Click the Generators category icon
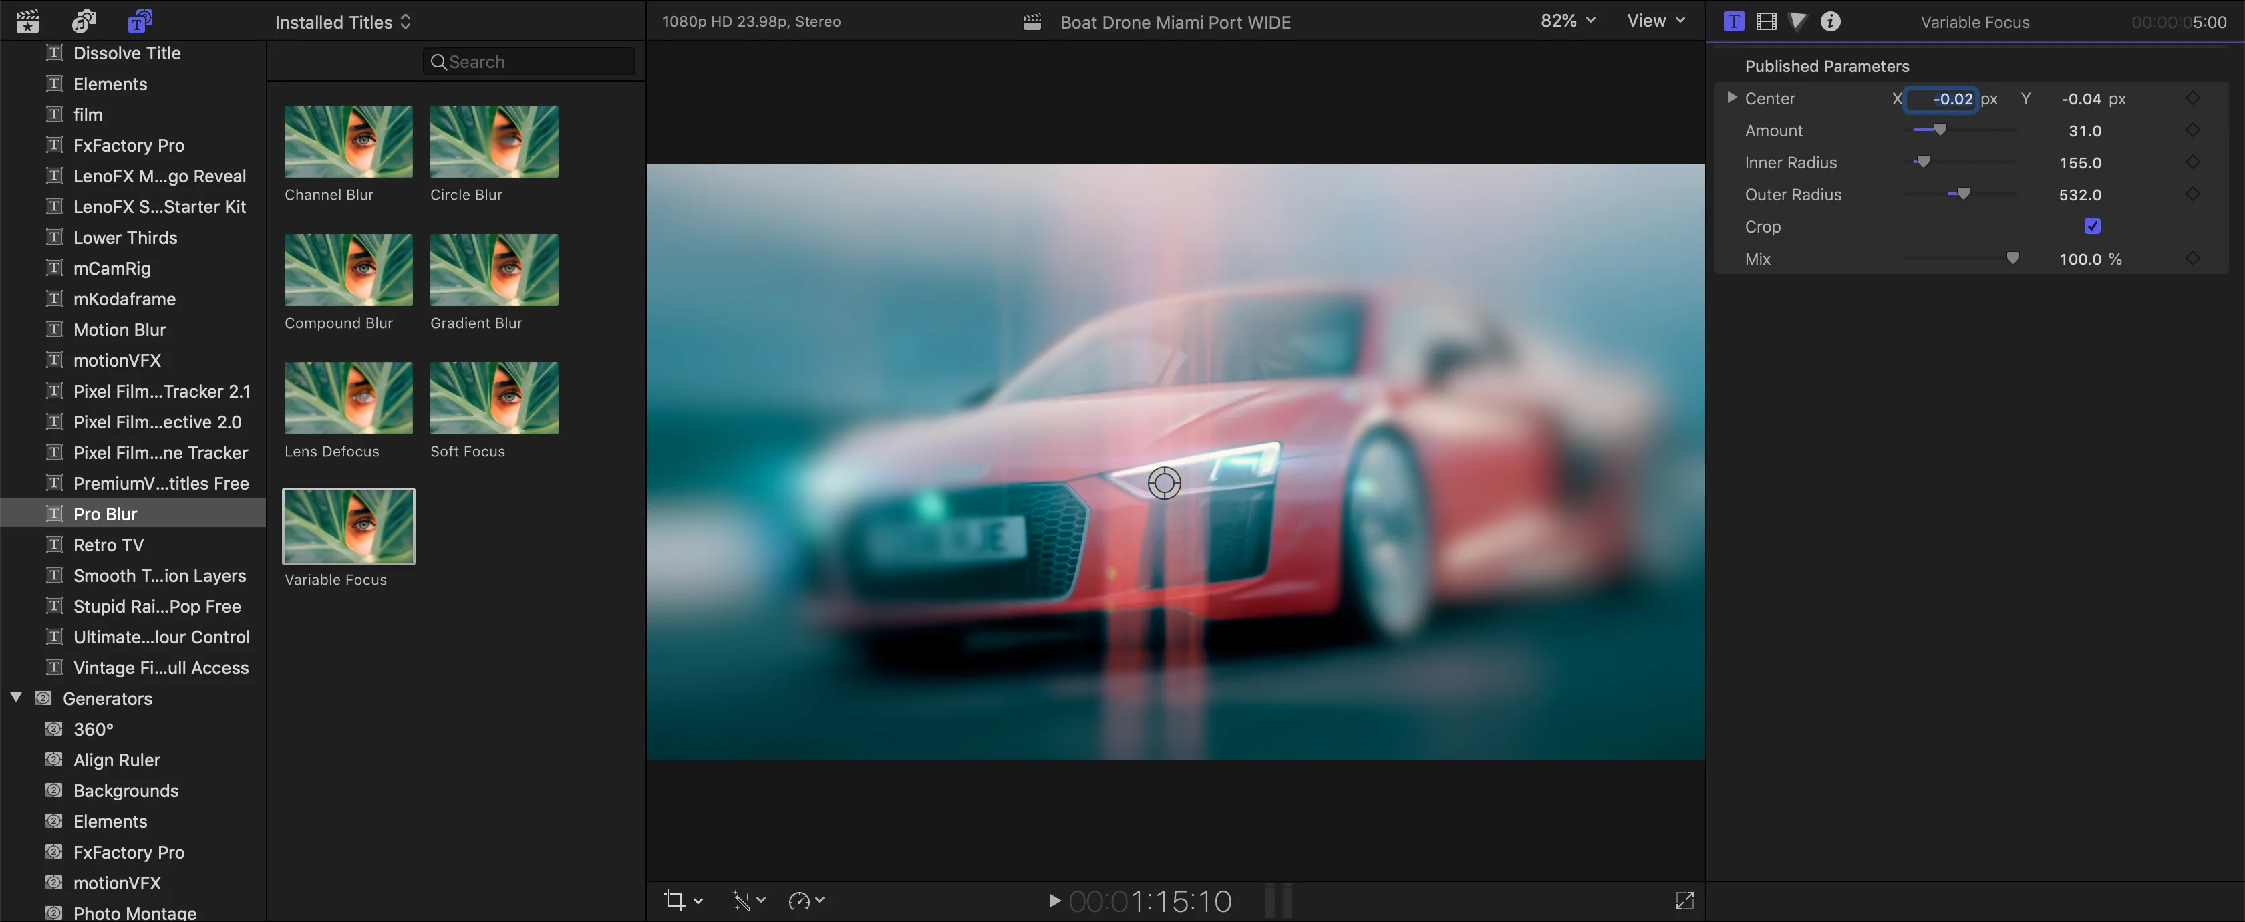Image resolution: width=2245 pixels, height=922 pixels. 43,698
